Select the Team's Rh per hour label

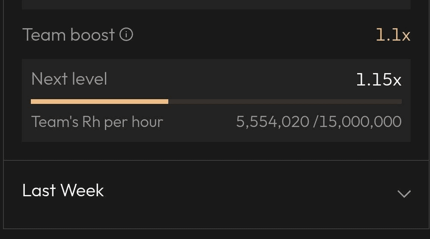tap(97, 122)
